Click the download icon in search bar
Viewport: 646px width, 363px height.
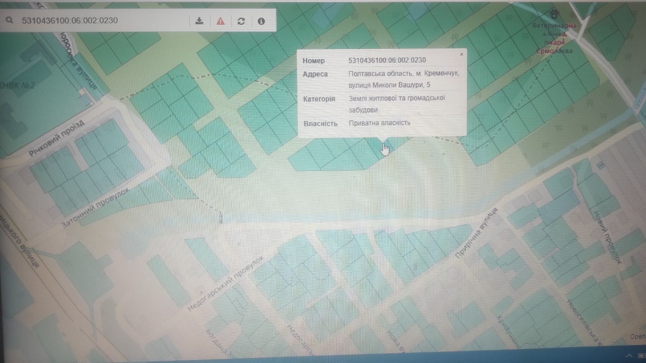pos(199,21)
